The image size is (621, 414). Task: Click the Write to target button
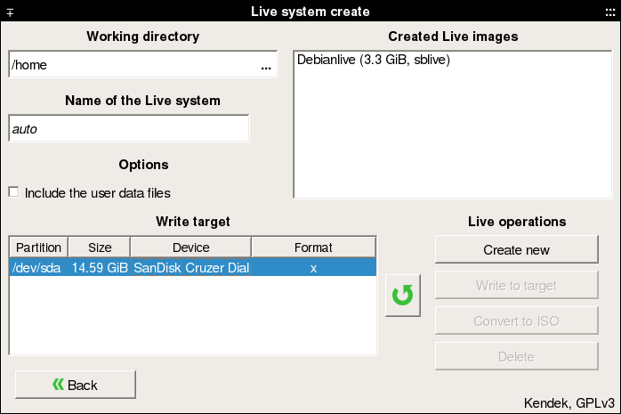tap(516, 286)
